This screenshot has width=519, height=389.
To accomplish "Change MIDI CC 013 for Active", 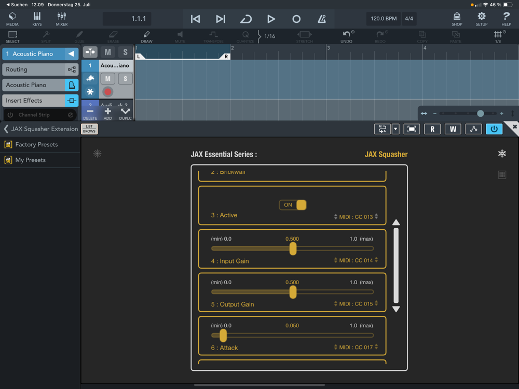I will [x=356, y=217].
